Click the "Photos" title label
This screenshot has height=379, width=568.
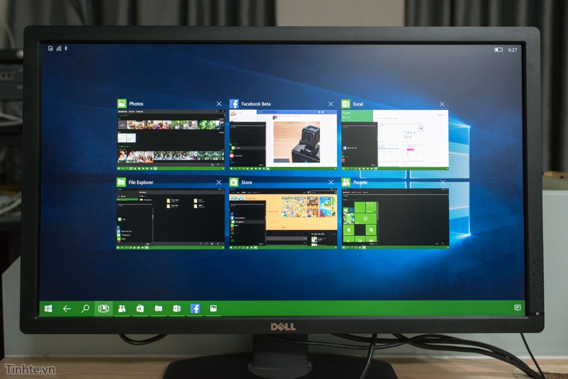click(x=136, y=103)
